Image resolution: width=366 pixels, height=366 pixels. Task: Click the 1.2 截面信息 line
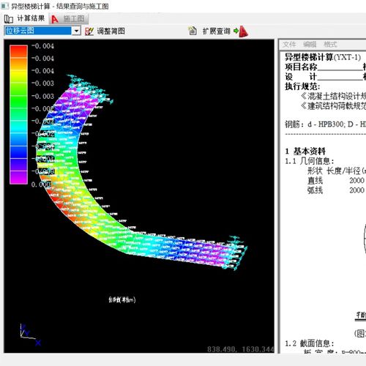(310, 343)
